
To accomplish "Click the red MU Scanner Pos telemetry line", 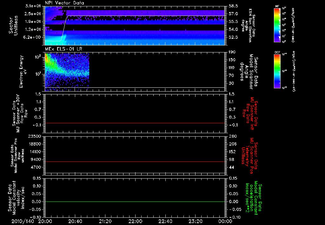I will [x=135, y=161].
